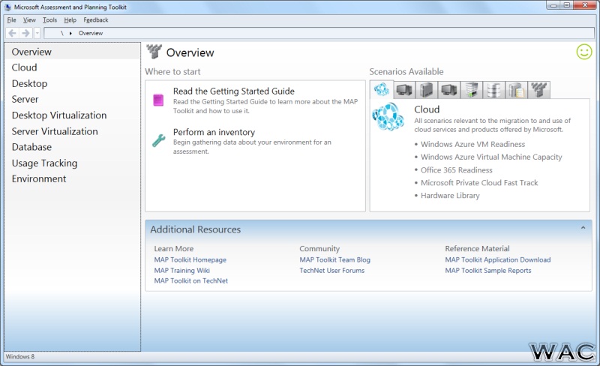Open MAP Toolkit Sample Reports link
The height and width of the screenshot is (366, 600).
(x=488, y=270)
